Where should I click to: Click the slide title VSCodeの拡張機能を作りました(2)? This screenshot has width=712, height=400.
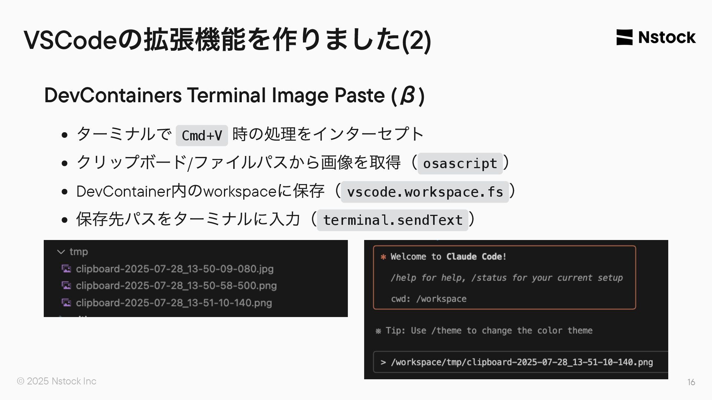pyautogui.click(x=227, y=40)
